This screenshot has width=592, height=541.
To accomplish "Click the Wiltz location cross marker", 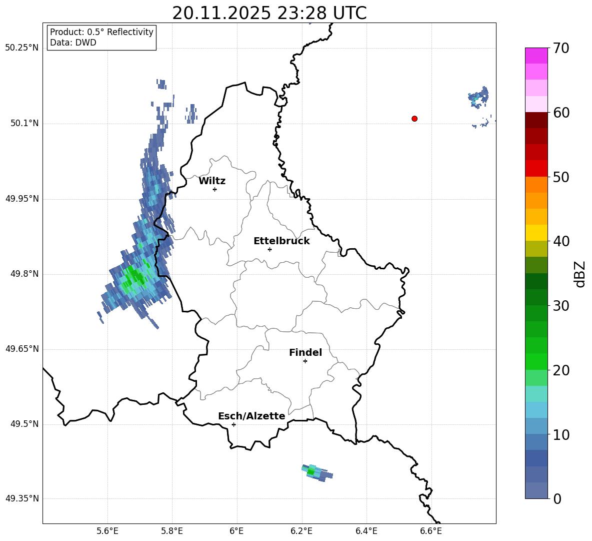I will (x=215, y=189).
